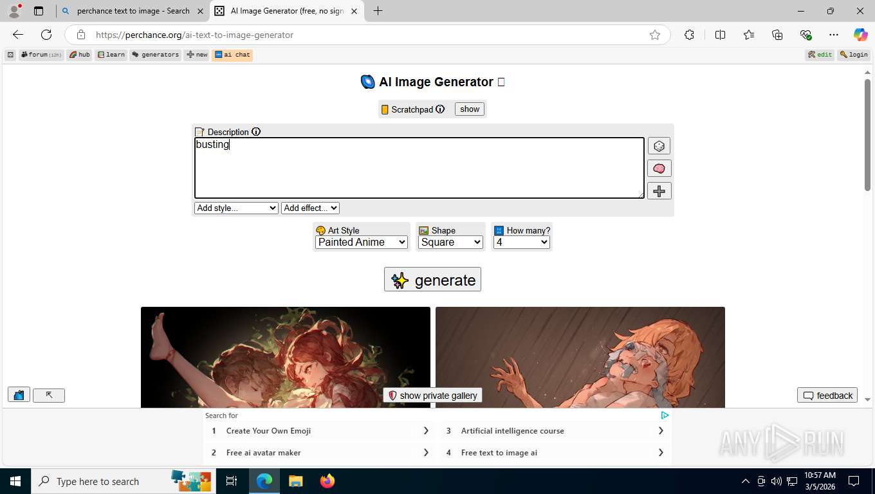Click the scroll-to-top arrow button
The height and width of the screenshot is (494, 875).
point(49,395)
